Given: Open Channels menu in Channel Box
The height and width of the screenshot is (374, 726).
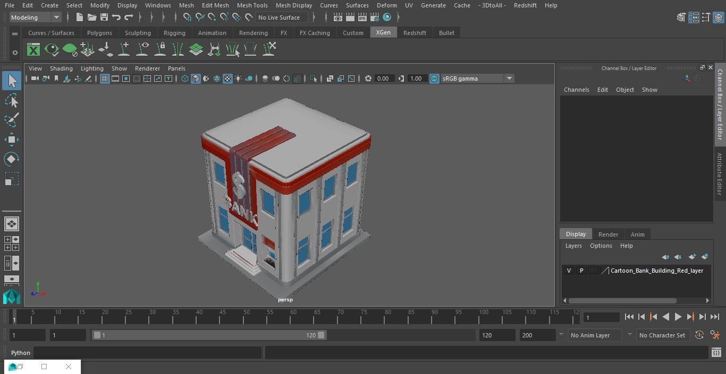Looking at the screenshot, I should tap(577, 90).
